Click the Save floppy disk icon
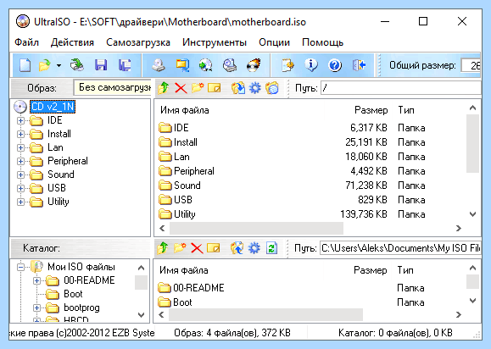Screen dimensions: 491x349 (x=101, y=65)
